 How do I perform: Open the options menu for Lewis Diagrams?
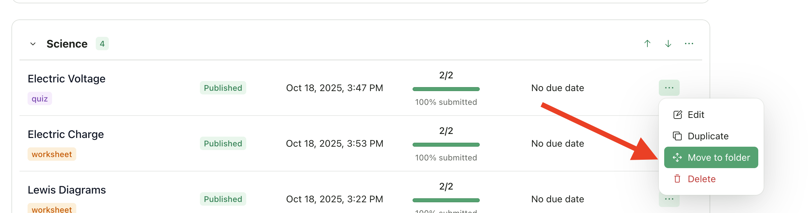tap(669, 199)
